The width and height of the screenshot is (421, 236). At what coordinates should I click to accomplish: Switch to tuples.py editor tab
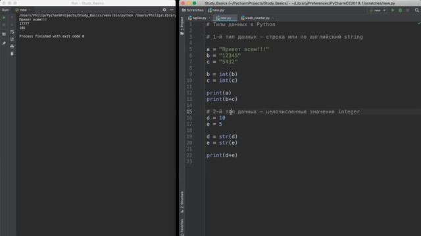(x=197, y=18)
